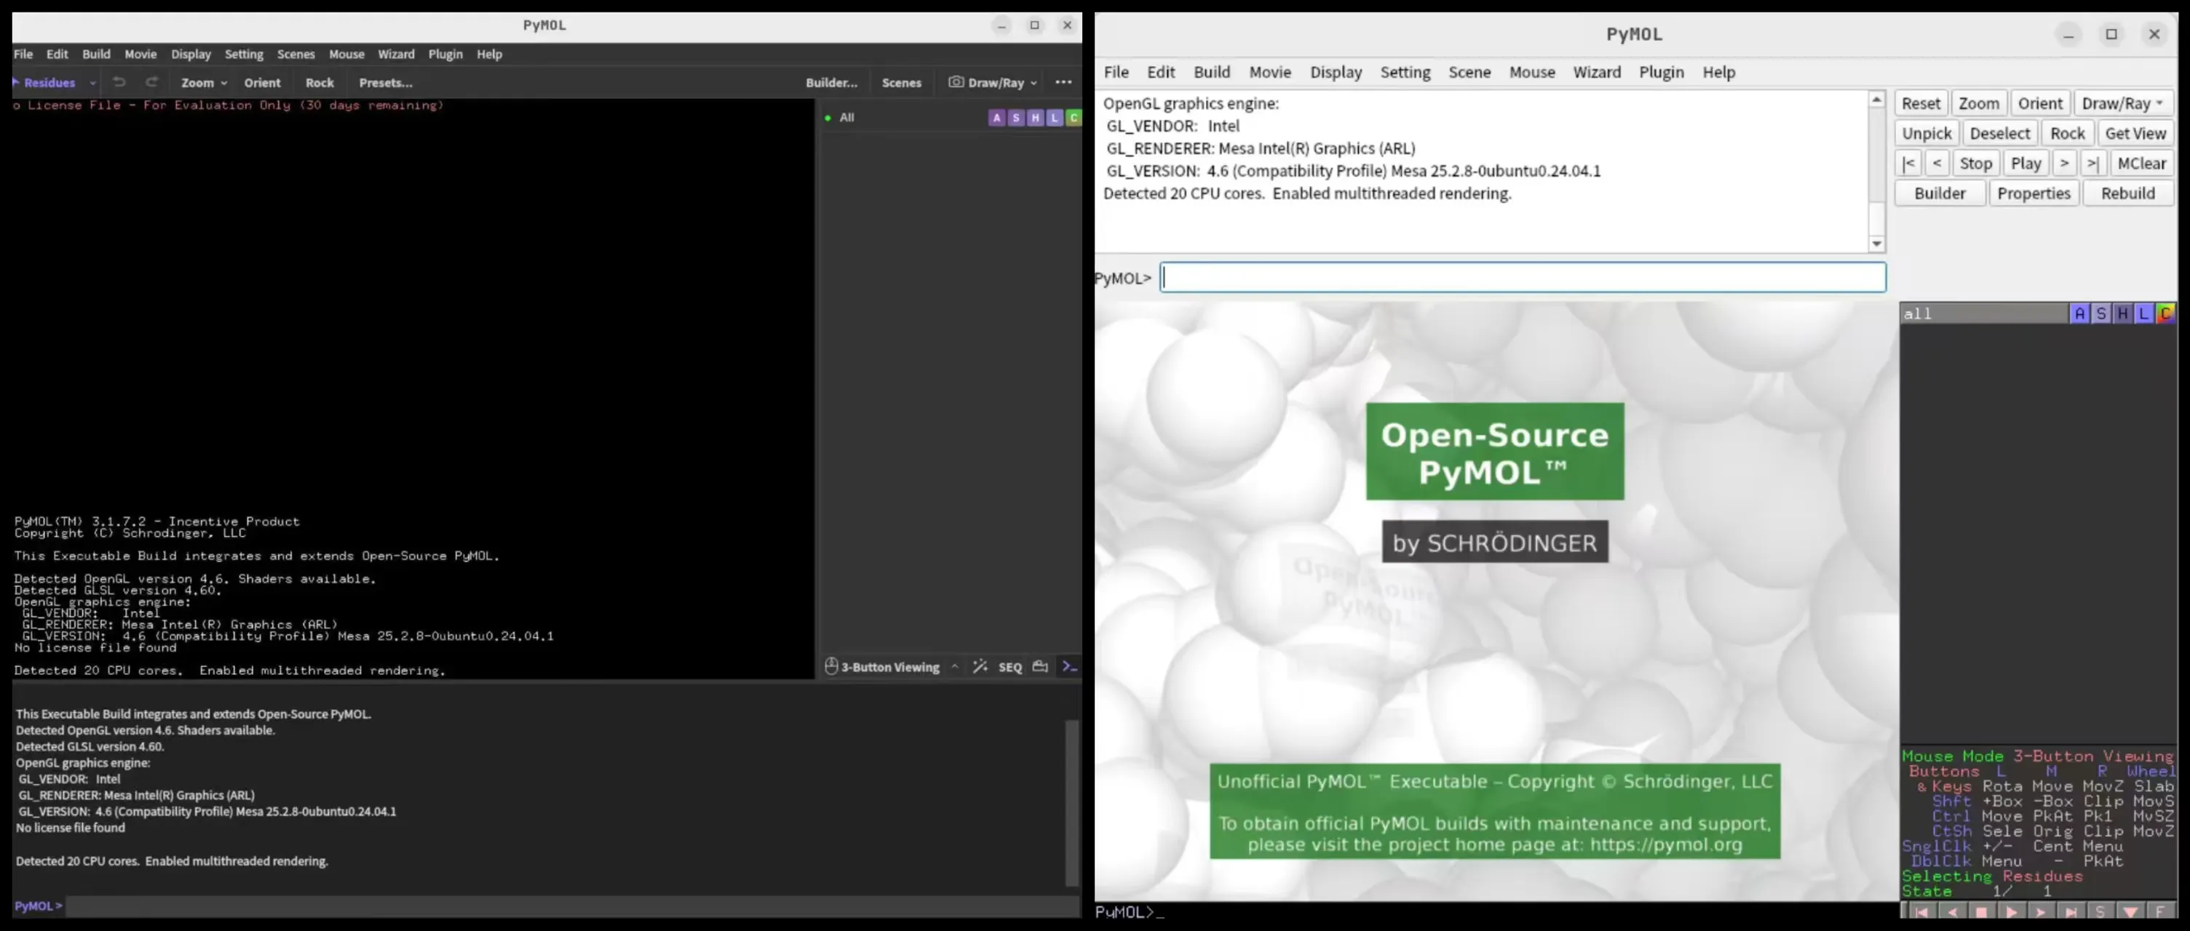Click the L label button beside All
The height and width of the screenshot is (931, 2190).
1055,117
